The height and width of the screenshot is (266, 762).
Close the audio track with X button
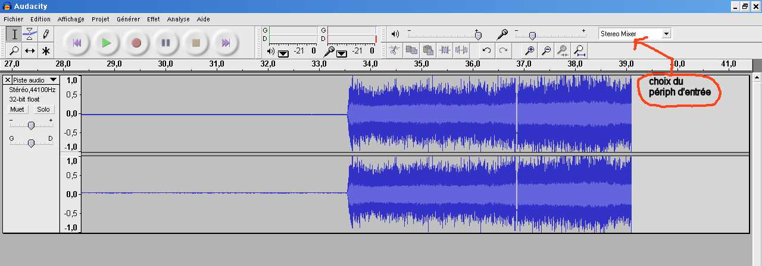coord(7,80)
